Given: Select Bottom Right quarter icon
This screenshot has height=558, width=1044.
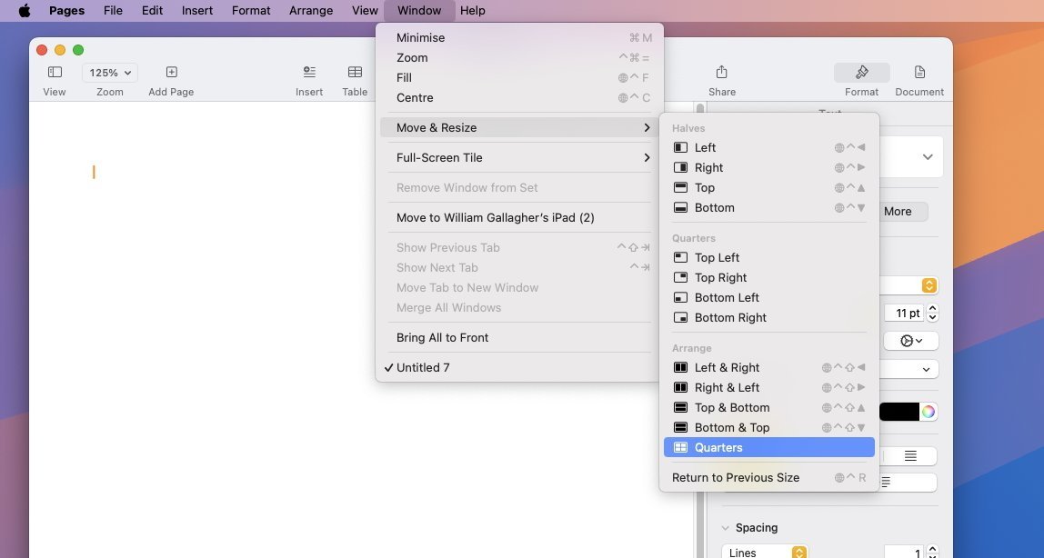Looking at the screenshot, I should pyautogui.click(x=680, y=317).
